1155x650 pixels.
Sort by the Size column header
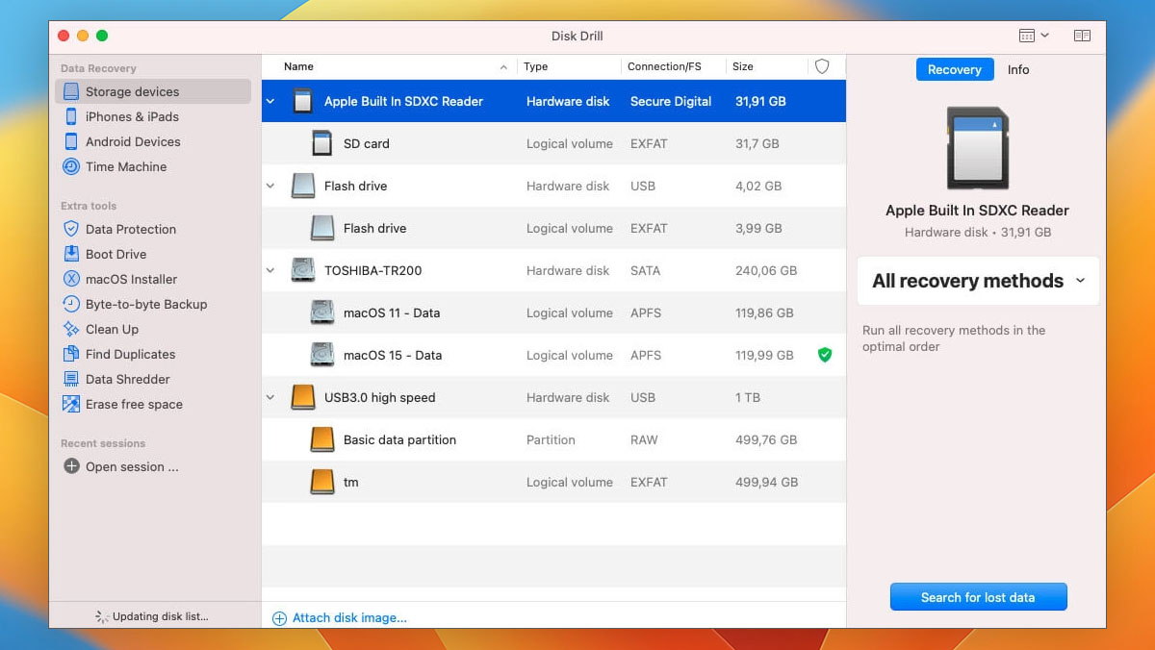pos(767,66)
